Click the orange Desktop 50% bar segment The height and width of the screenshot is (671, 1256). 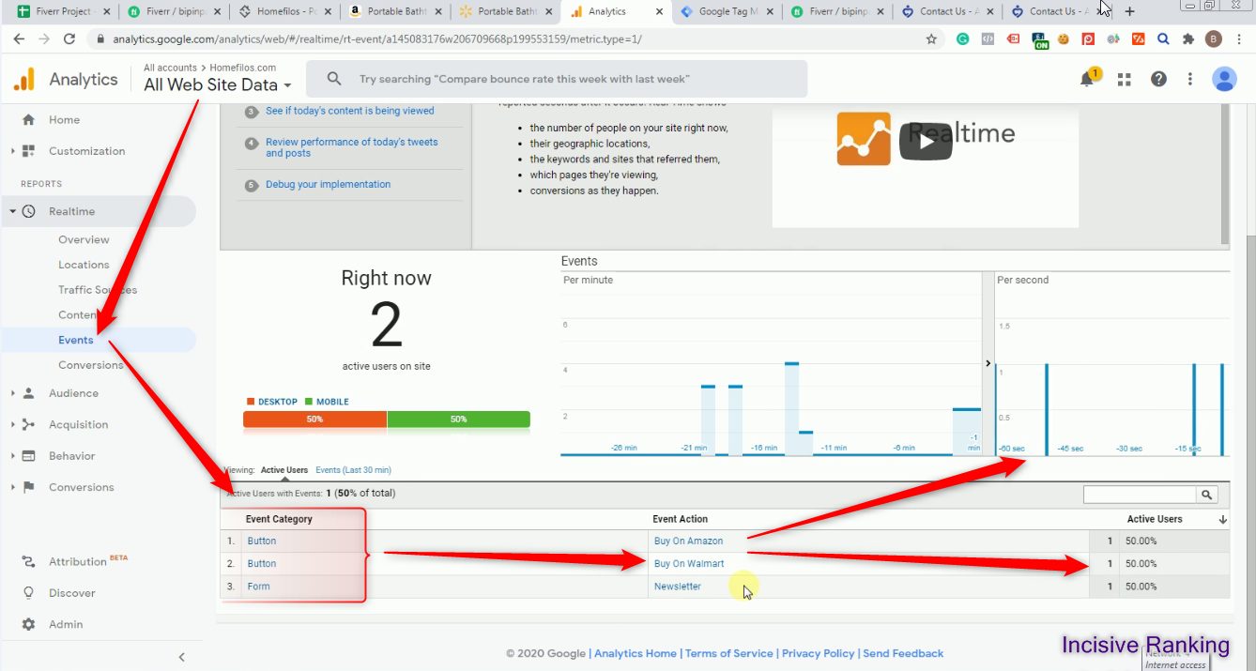(x=314, y=419)
